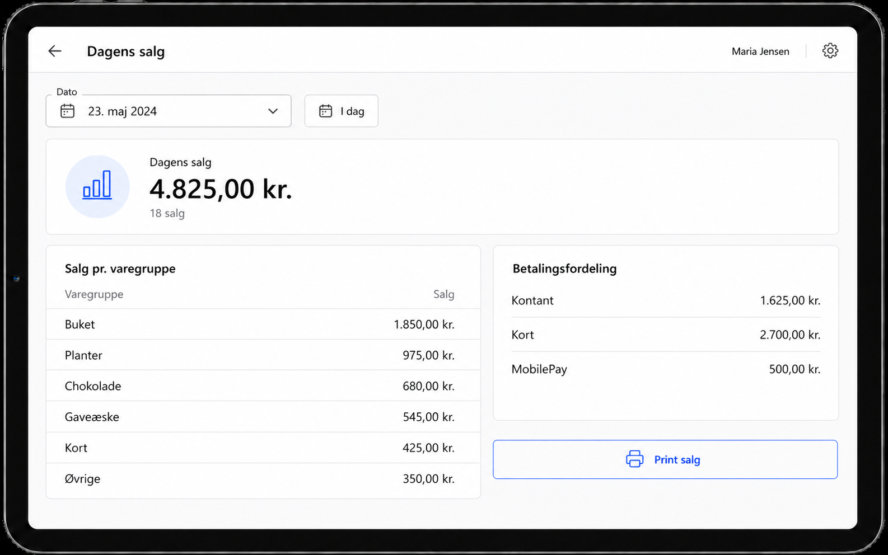888x555 pixels.
Task: Click the Betalingsfordeling heading
Action: [565, 269]
